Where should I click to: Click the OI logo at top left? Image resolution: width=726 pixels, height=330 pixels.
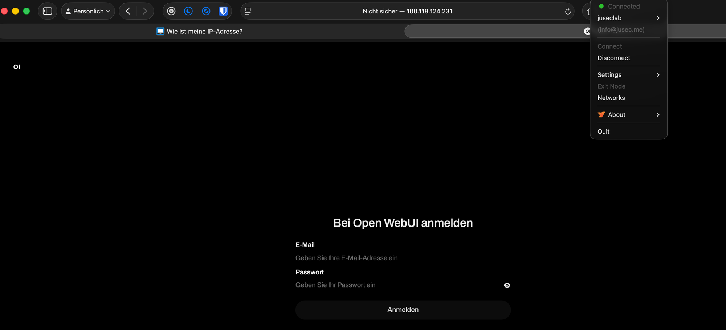click(17, 67)
